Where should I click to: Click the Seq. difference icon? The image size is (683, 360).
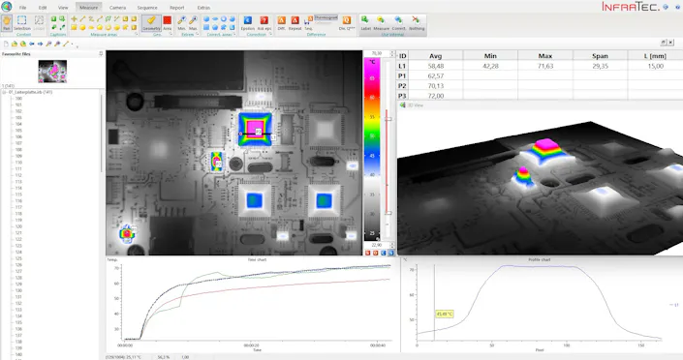pyautogui.click(x=308, y=23)
